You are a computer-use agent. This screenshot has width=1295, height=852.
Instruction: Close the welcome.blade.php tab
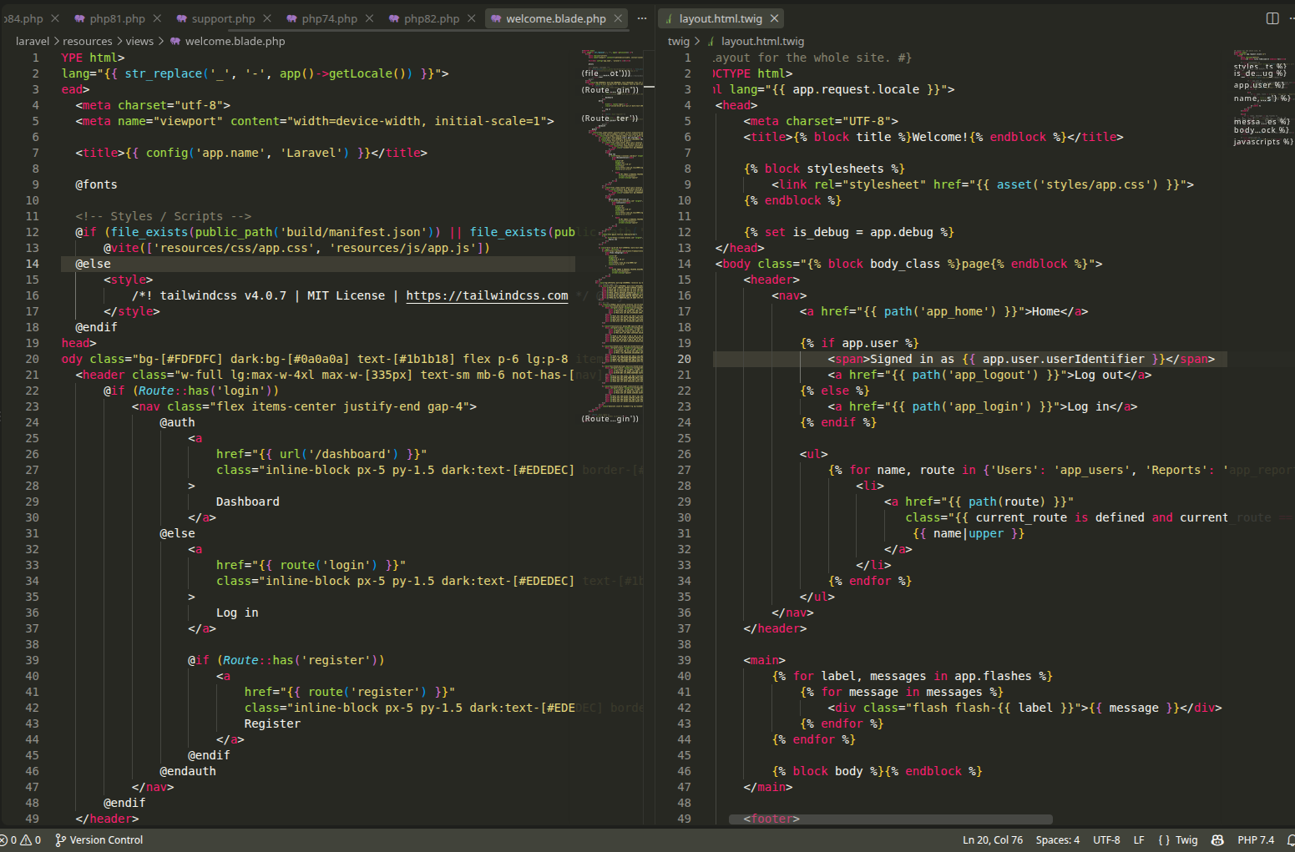pos(619,18)
